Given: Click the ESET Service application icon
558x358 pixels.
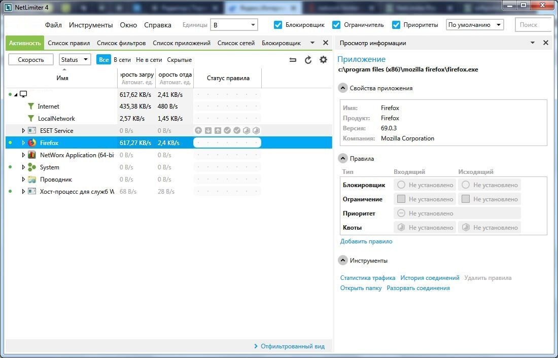Looking at the screenshot, I should click(x=32, y=131).
